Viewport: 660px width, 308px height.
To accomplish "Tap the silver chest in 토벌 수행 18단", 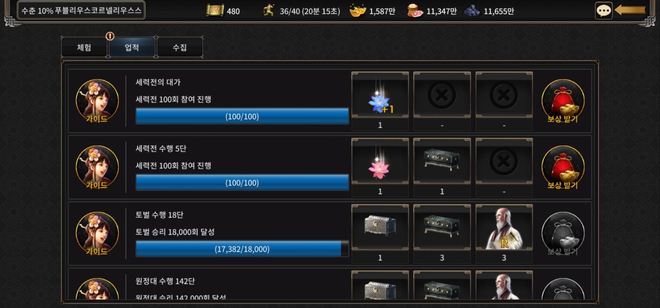I will point(380,227).
